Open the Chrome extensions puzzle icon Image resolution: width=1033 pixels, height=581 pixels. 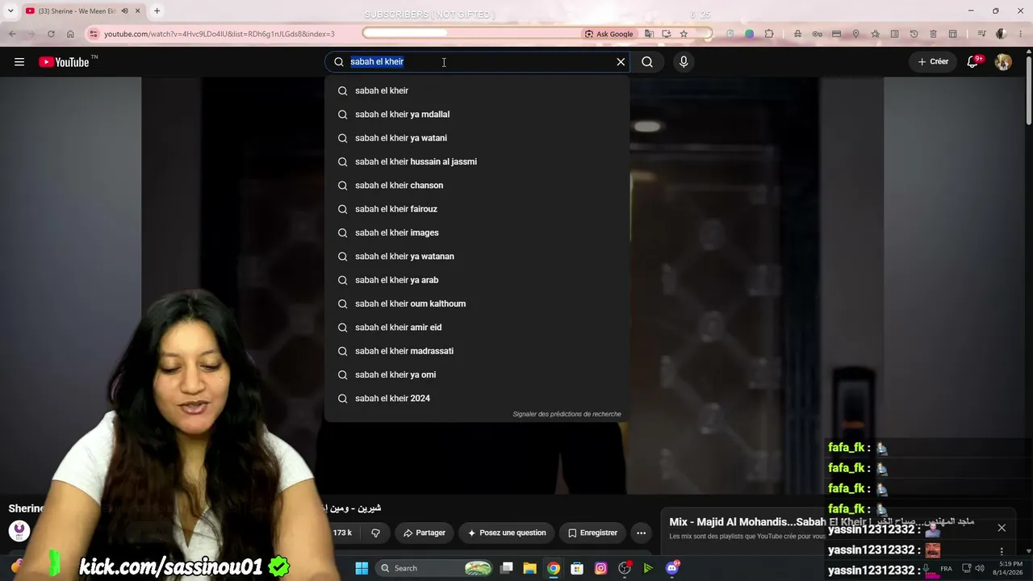769,34
